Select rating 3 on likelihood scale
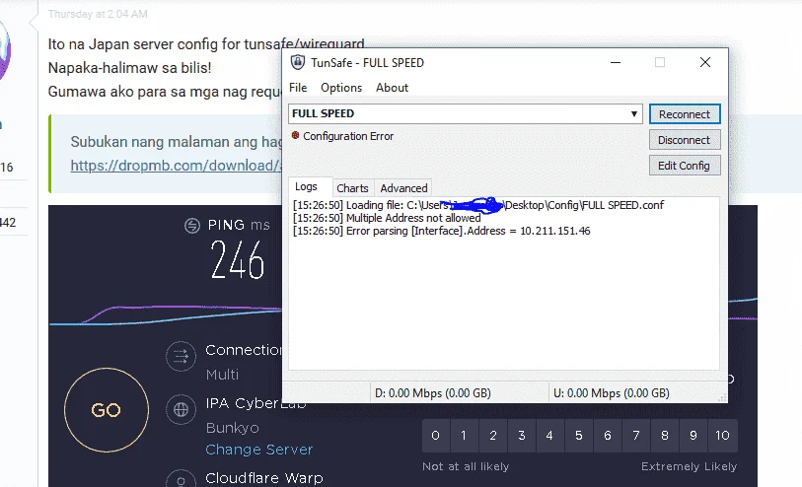The height and width of the screenshot is (487, 802). pyautogui.click(x=522, y=436)
